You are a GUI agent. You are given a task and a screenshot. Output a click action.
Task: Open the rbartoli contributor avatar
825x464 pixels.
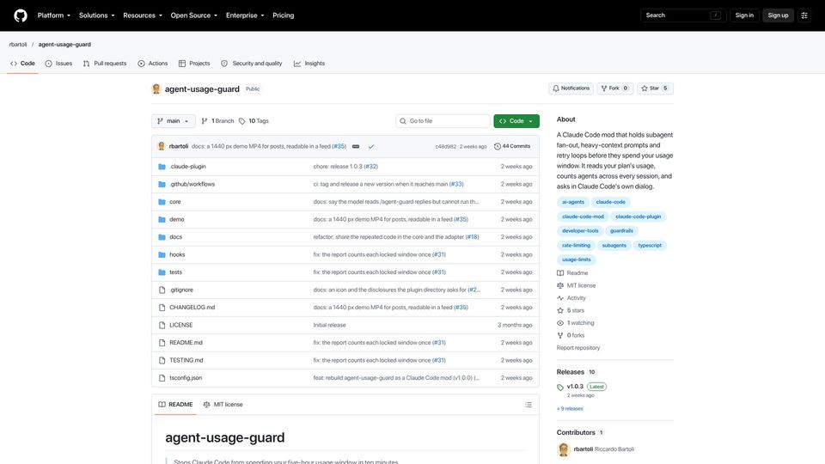(x=564, y=449)
